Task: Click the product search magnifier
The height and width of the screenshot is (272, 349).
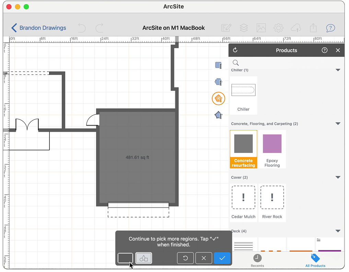Action: tap(235, 63)
